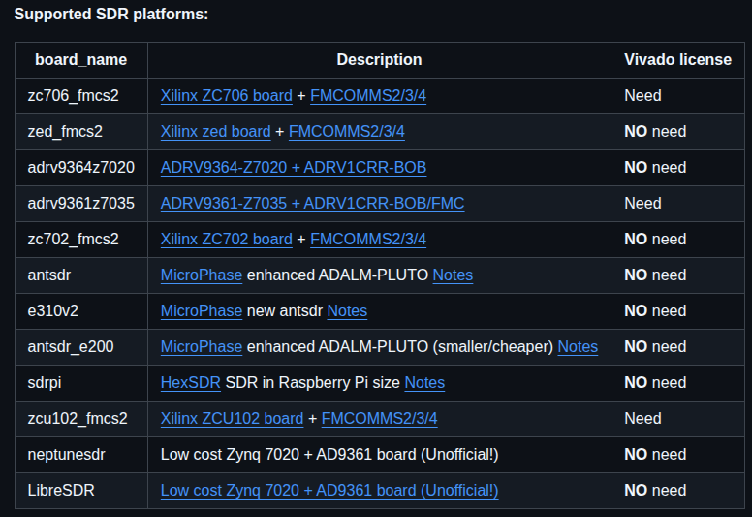This screenshot has width=752, height=517.
Task: Click 'new antsdr' text in e310v2 row
Action: click(x=285, y=311)
